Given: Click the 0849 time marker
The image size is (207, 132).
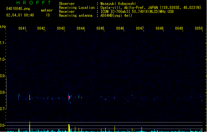Looking at the screenshot, I should pos(179,28).
